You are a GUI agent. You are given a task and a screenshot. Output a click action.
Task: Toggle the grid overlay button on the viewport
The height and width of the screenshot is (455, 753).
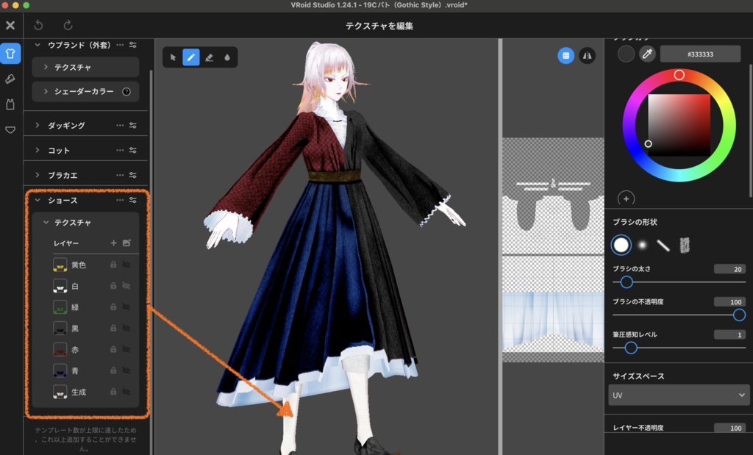566,55
